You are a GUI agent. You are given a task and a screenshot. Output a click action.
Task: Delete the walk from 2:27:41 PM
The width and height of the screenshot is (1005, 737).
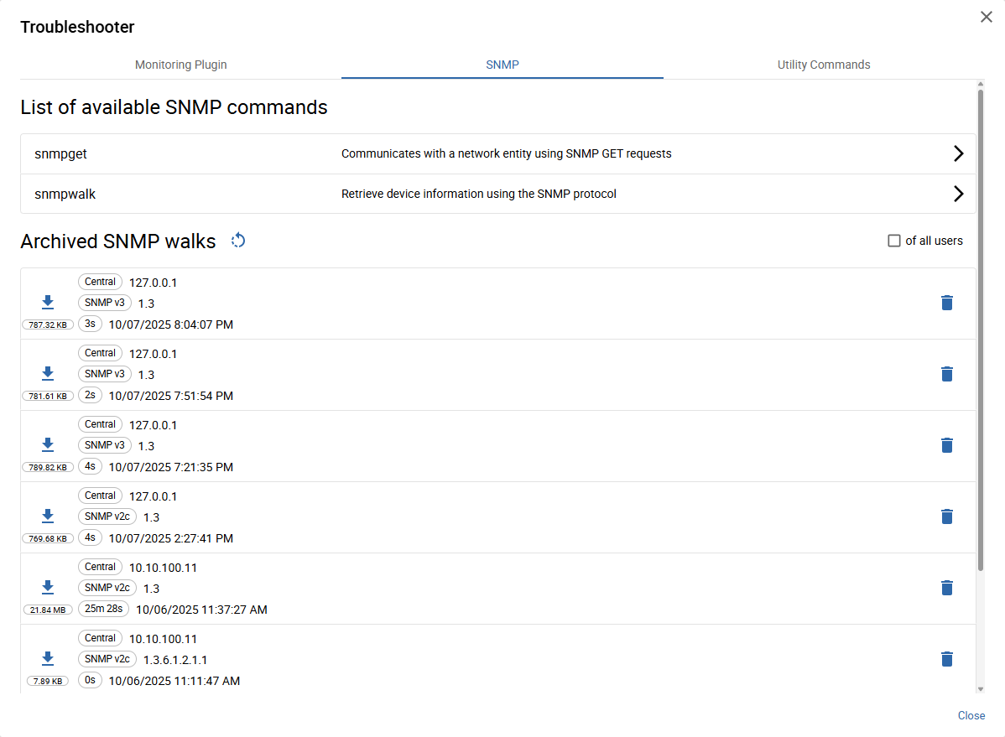coord(946,516)
